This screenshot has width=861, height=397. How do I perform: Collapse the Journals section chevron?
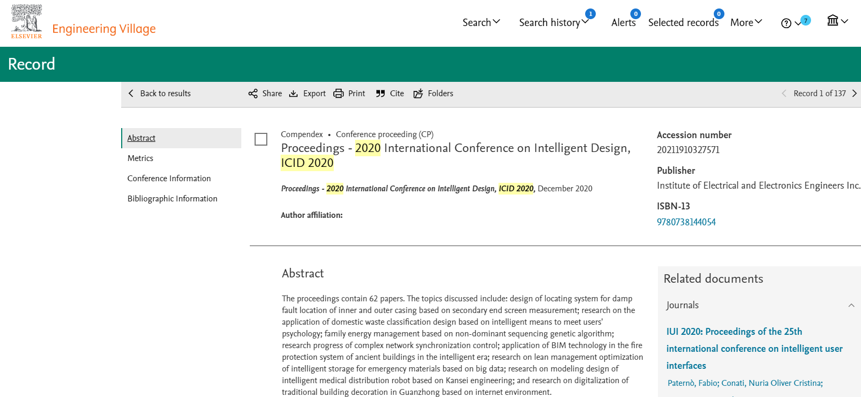pyautogui.click(x=851, y=306)
